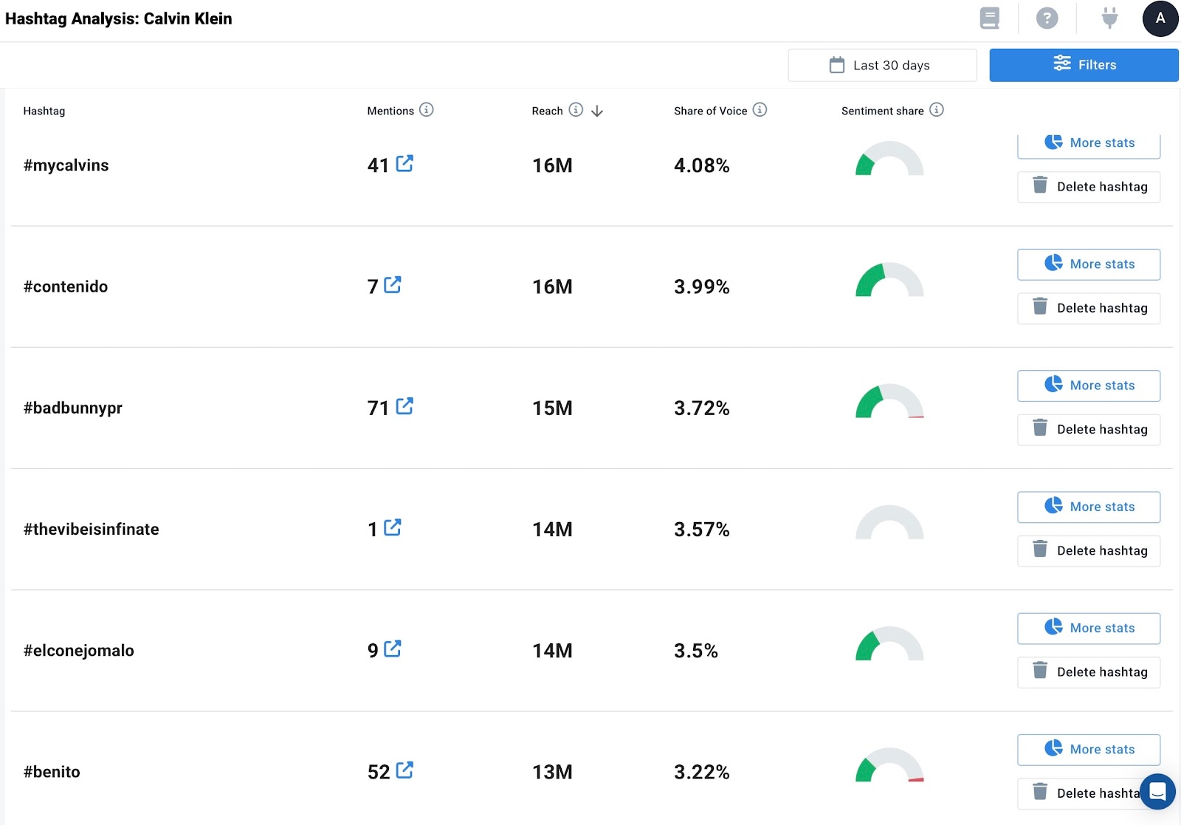The width and height of the screenshot is (1181, 825).
Task: Click sentiment gauge for #thevibeisinfinate
Action: [x=889, y=522]
